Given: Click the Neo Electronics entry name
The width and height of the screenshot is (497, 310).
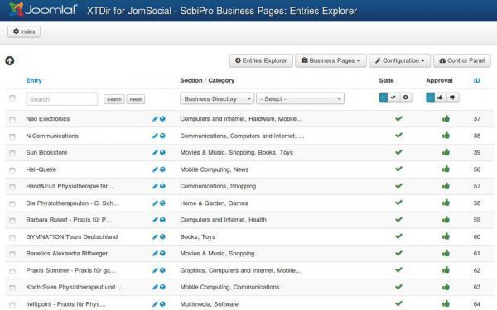Looking at the screenshot, I should pos(48,118).
